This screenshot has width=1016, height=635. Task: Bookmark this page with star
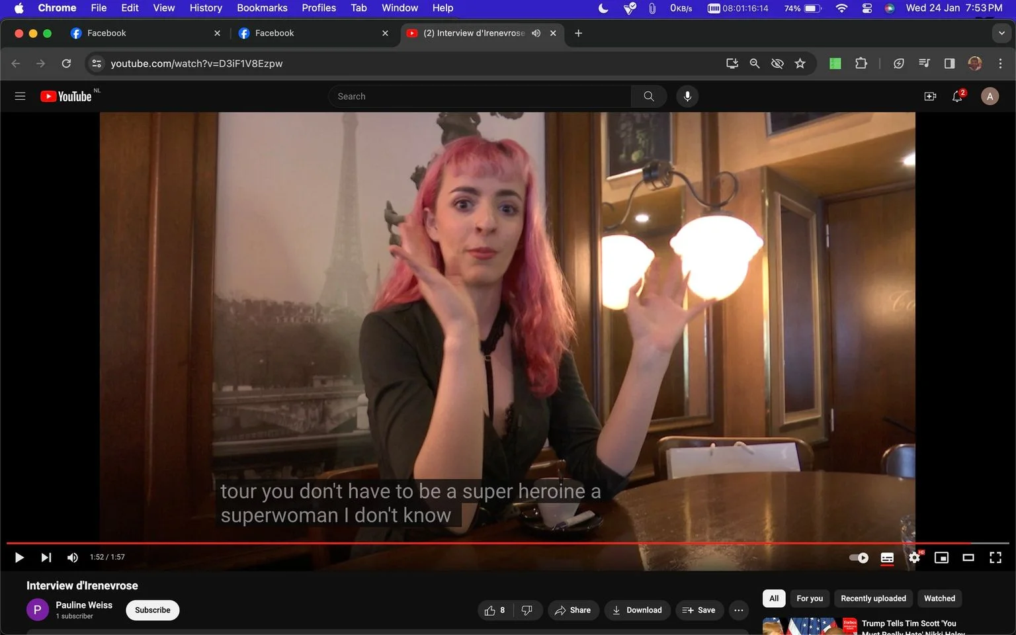click(x=800, y=63)
